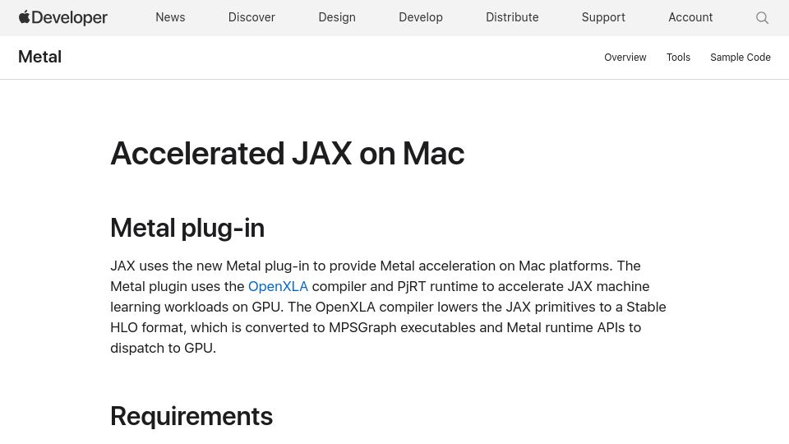
Task: Switch to the Tools tab
Action: click(678, 58)
